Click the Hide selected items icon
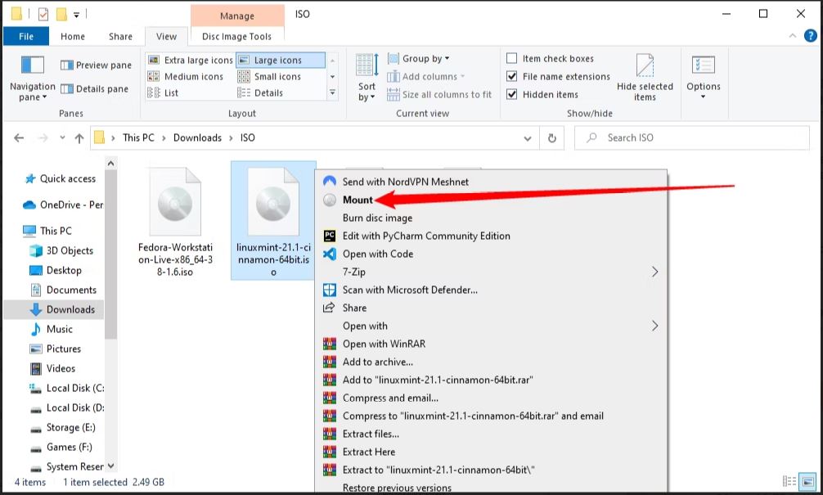Viewport: 823px width, 495px height. tap(645, 67)
